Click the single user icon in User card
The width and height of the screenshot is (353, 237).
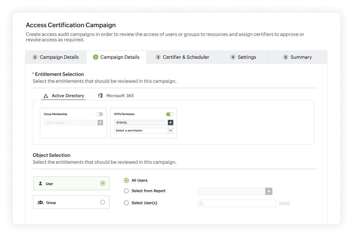(40, 184)
